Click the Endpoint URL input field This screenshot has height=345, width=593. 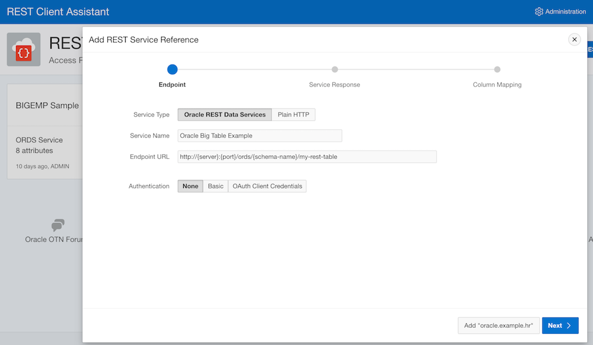point(306,156)
